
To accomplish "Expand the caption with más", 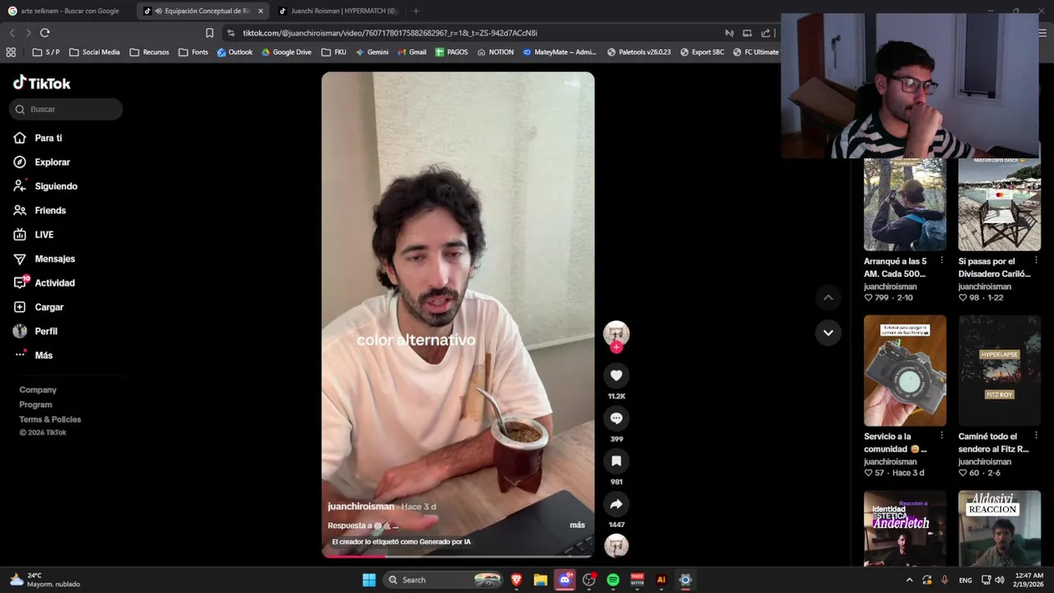I will tap(577, 525).
